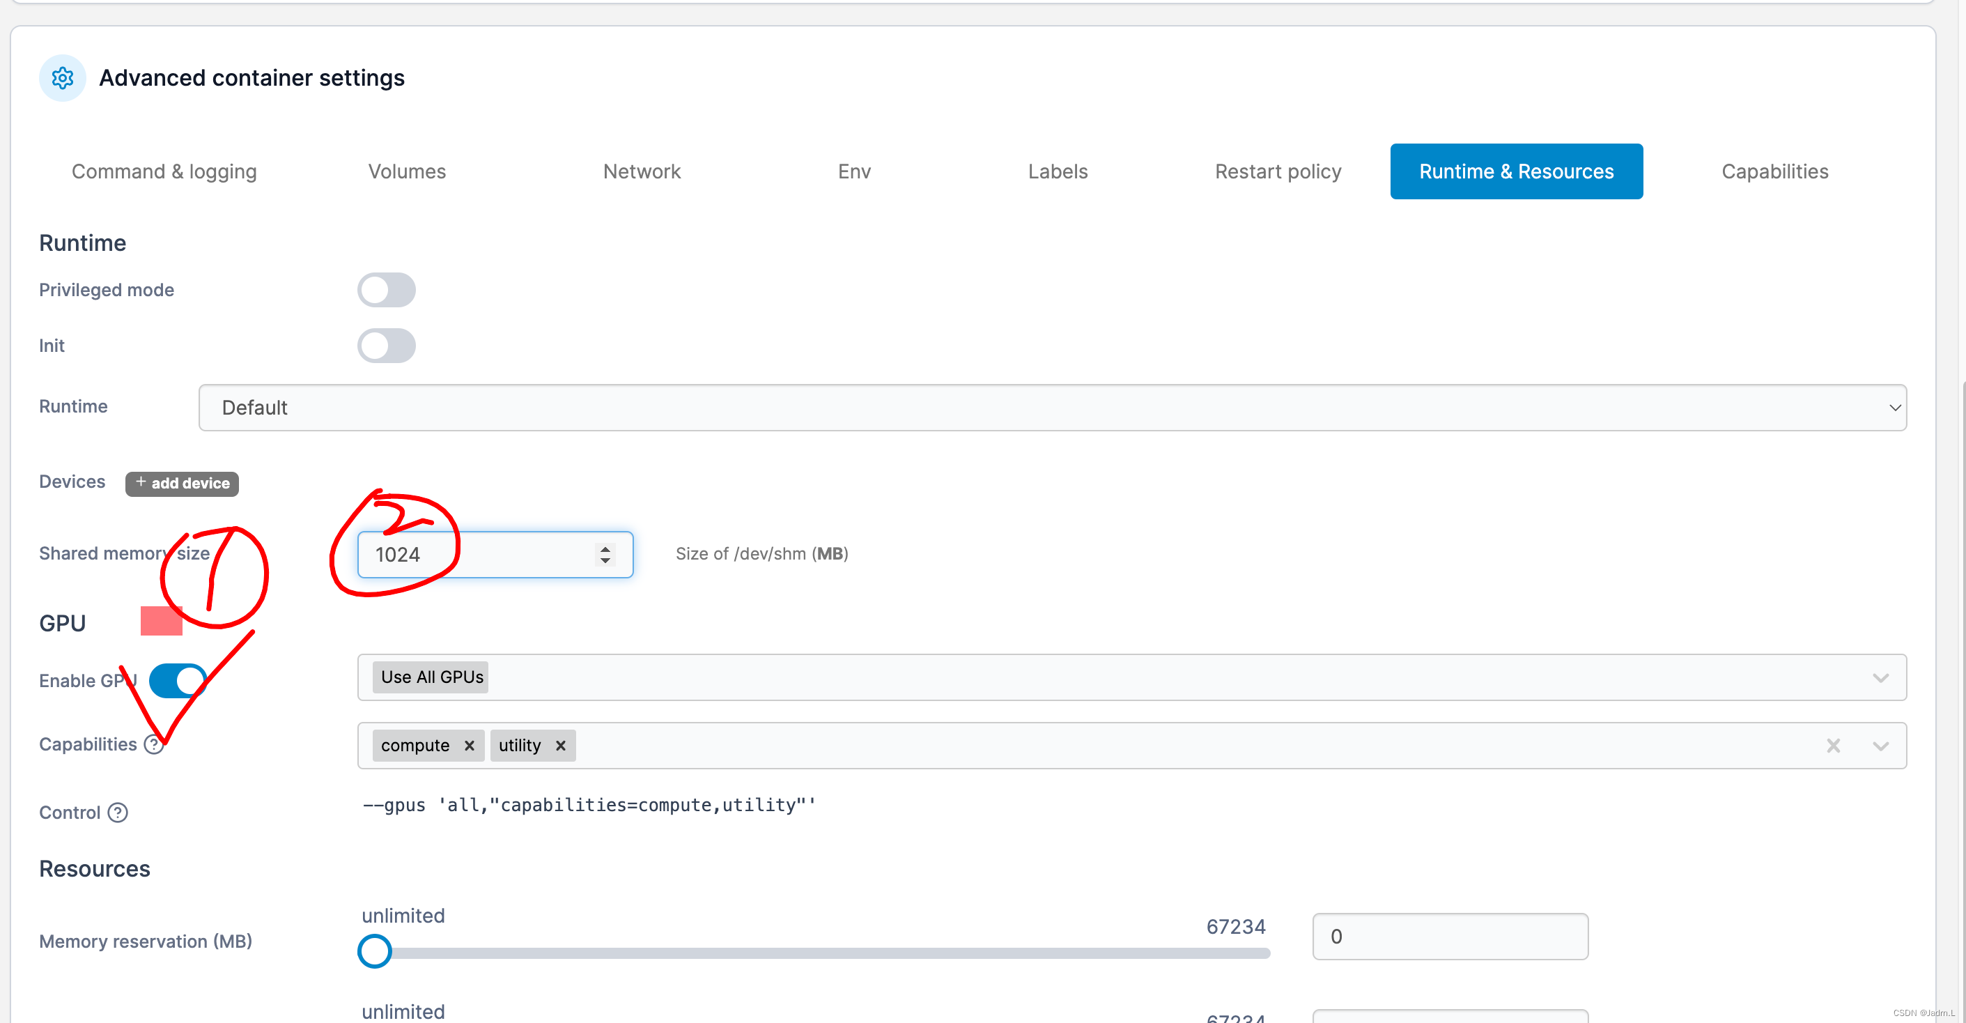This screenshot has height=1023, width=1966.
Task: Click the Control help question-mark icon
Action: click(x=118, y=813)
